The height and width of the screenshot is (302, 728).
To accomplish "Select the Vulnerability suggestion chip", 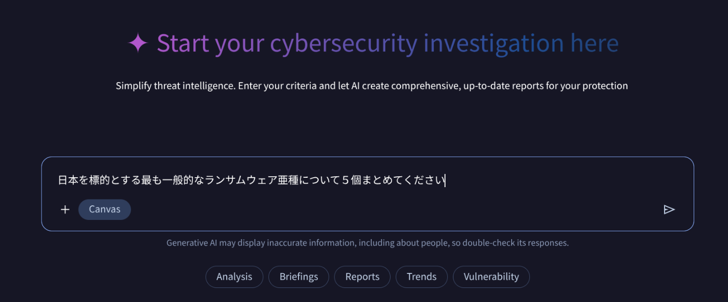I will (491, 277).
